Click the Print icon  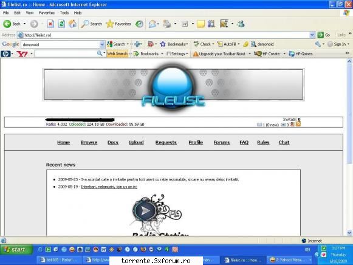(167, 24)
